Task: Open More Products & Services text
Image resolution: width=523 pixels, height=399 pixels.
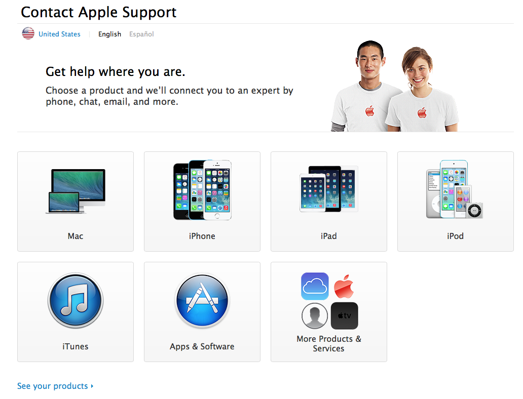Action: pos(328,344)
